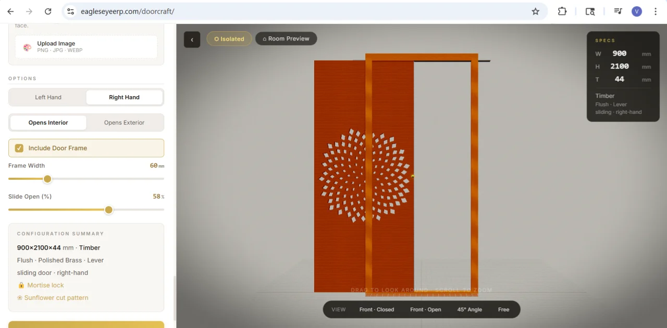Click the browser forward arrow
This screenshot has height=328, width=667.
click(x=29, y=11)
